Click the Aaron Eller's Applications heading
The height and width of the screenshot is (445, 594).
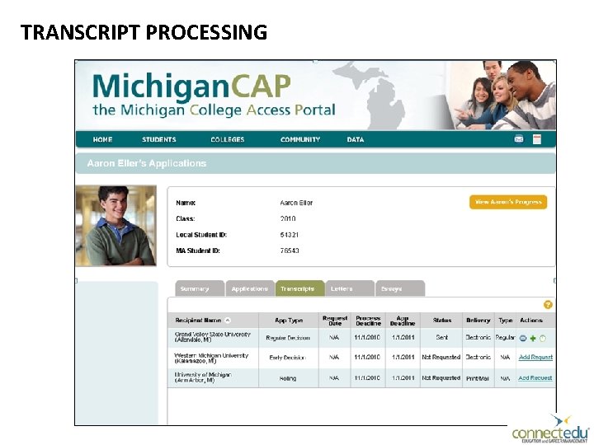pyautogui.click(x=147, y=163)
